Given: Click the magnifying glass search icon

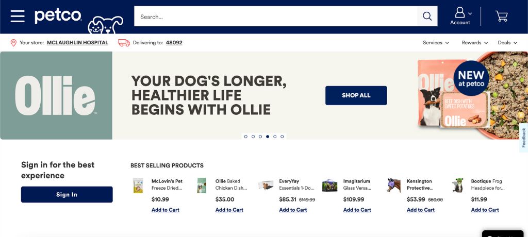Looking at the screenshot, I should pyautogui.click(x=427, y=16).
